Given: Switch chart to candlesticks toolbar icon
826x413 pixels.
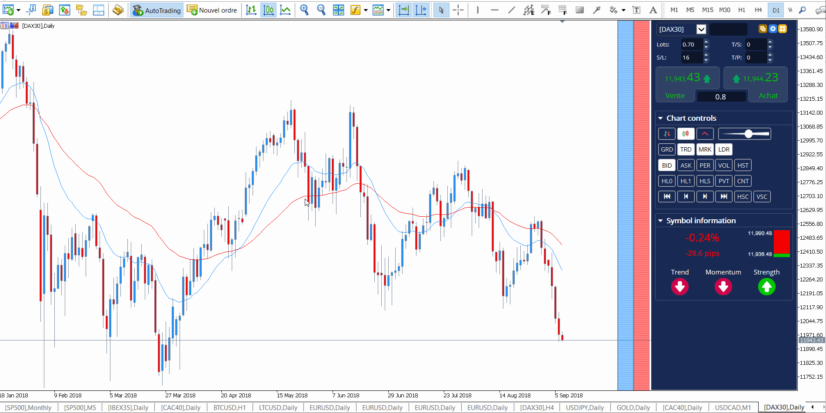Looking at the screenshot, I should [269, 10].
